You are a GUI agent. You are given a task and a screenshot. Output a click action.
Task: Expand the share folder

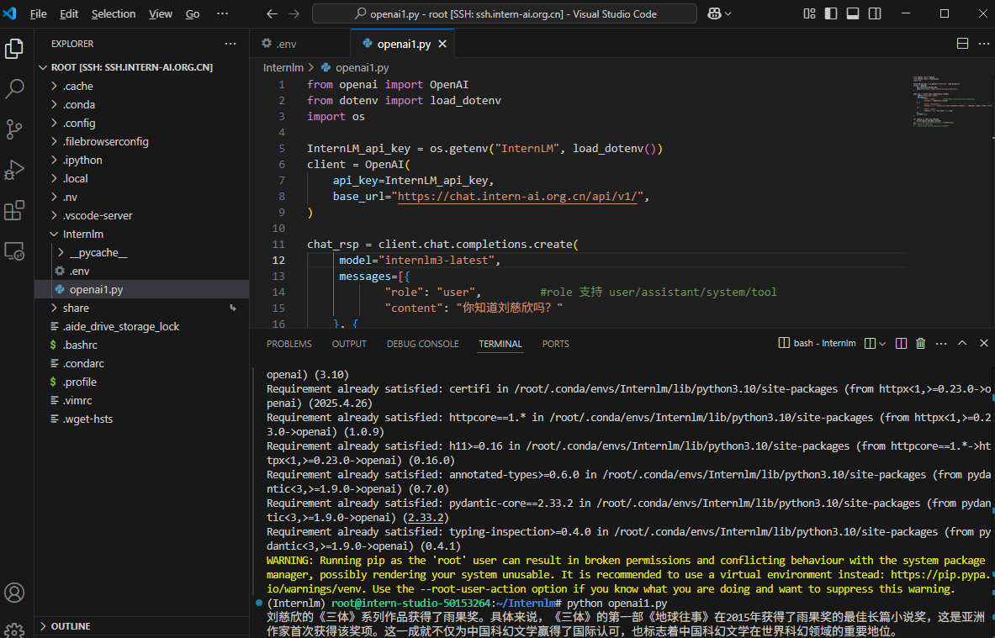[x=77, y=308]
